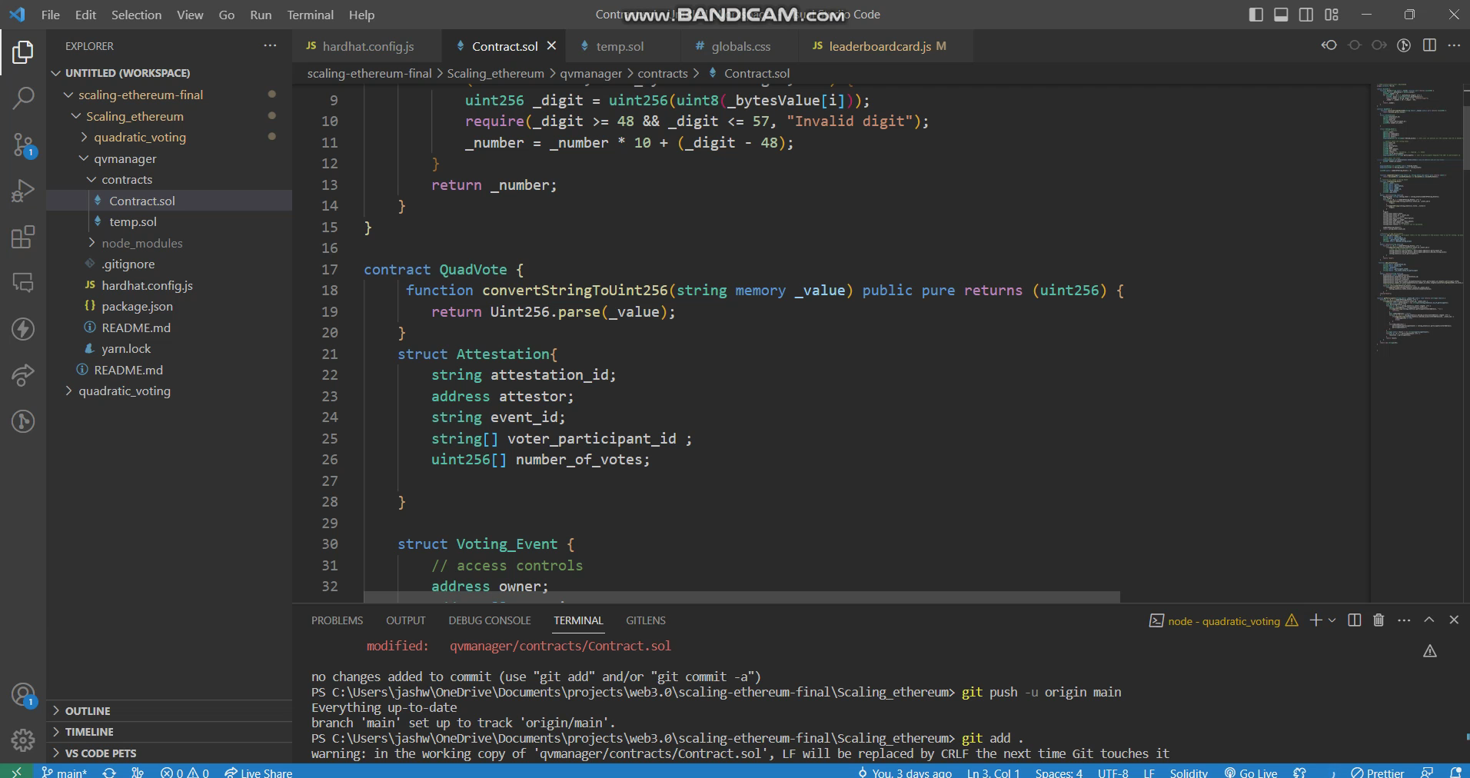
Task: Select the Explorer files icon
Action: tap(23, 52)
